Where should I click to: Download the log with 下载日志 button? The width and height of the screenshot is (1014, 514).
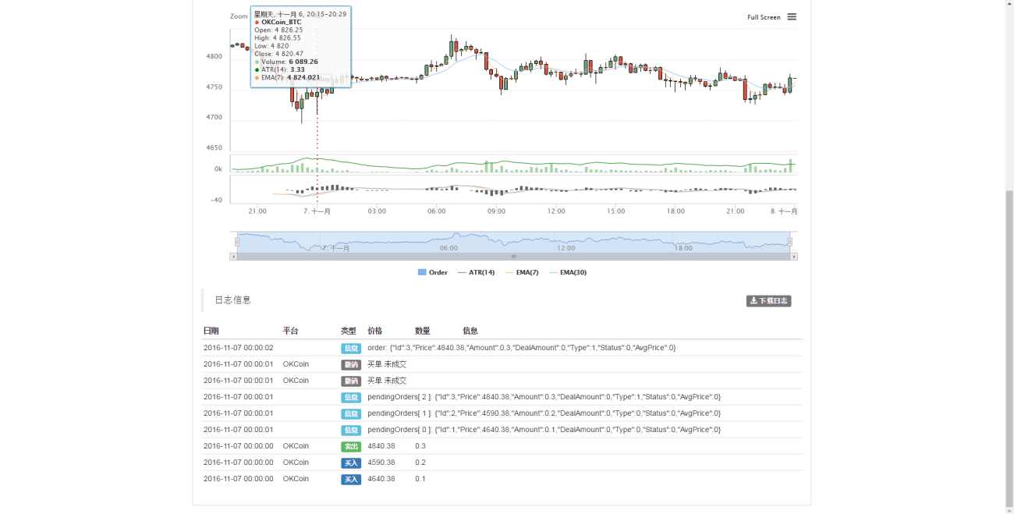click(768, 300)
